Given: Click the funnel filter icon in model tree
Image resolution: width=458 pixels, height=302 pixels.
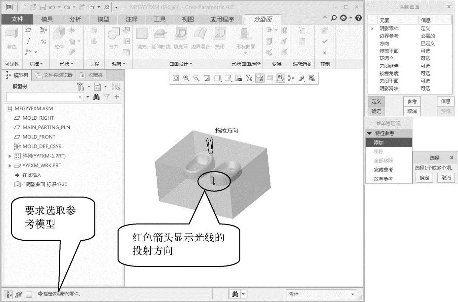Looking at the screenshot, I should coord(107,97).
